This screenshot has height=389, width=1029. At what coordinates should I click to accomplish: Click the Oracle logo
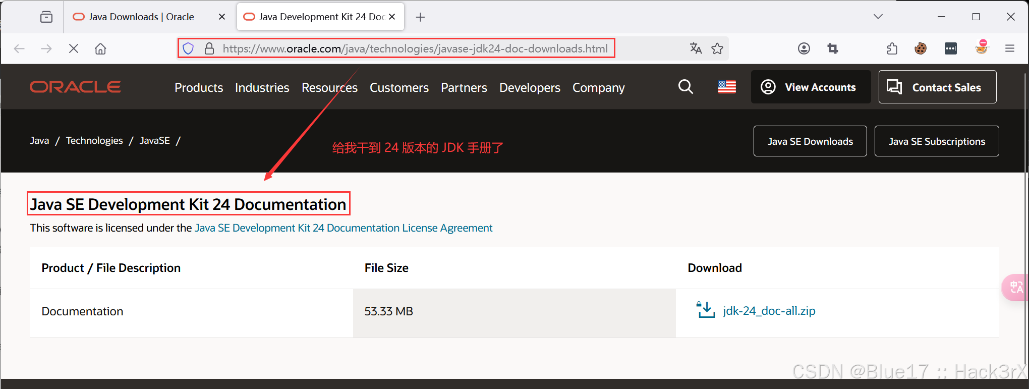75,87
